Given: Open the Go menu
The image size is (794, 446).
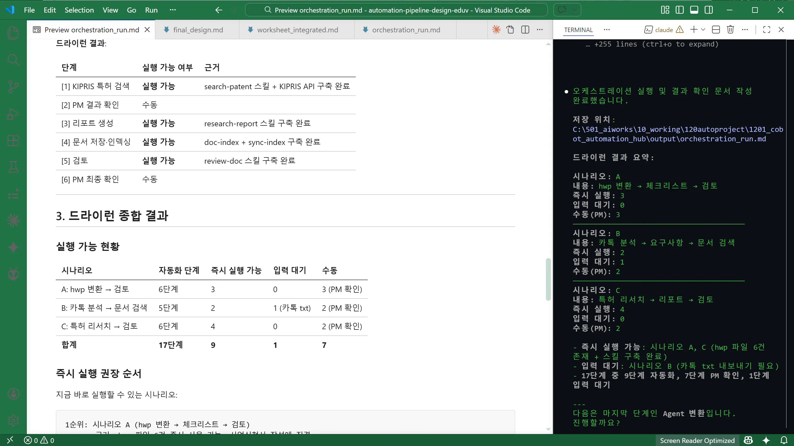Looking at the screenshot, I should (131, 10).
